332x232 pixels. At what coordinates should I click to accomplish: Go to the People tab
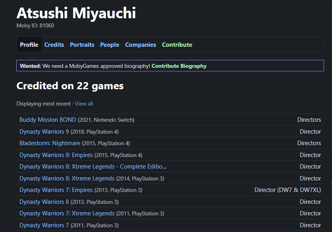109,45
